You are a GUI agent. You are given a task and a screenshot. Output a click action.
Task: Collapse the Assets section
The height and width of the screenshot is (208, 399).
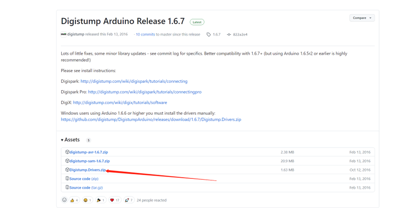(x=70, y=140)
